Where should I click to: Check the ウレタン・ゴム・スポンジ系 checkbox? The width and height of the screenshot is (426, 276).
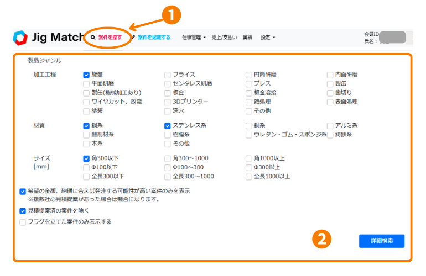tap(248, 135)
